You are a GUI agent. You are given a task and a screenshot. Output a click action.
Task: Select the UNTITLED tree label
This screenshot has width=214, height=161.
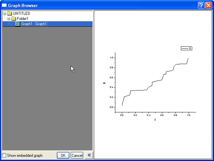pyautogui.click(x=21, y=14)
